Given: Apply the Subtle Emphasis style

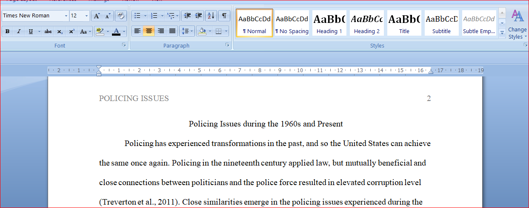Looking at the screenshot, I should tap(479, 23).
